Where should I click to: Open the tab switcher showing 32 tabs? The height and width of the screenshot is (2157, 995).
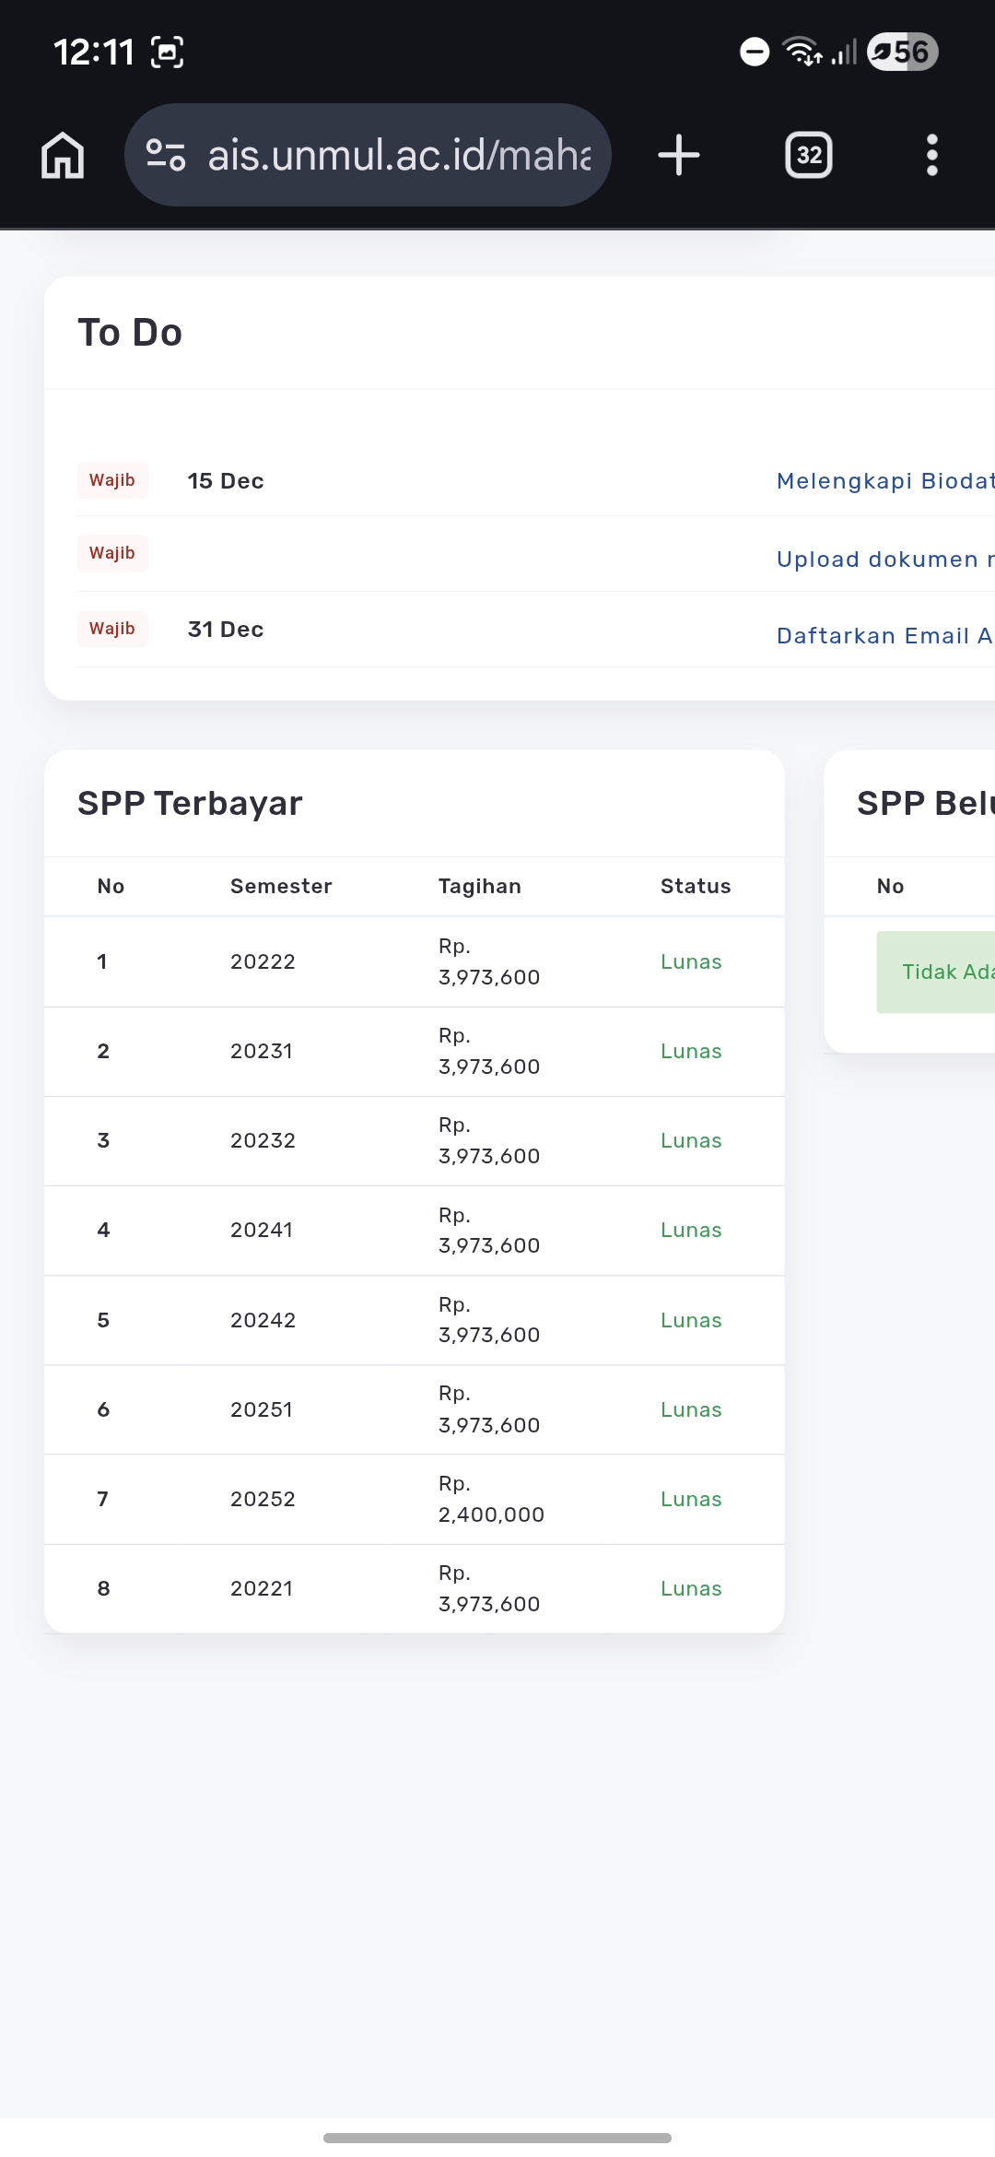pos(808,155)
